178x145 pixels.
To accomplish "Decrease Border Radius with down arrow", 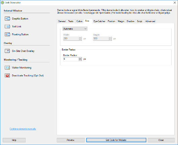I will [80, 60].
